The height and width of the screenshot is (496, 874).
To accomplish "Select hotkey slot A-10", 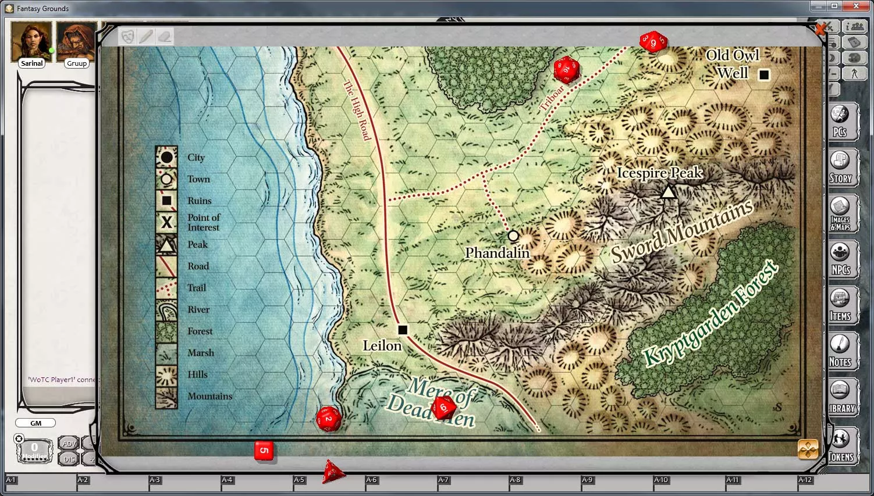I will [690, 483].
